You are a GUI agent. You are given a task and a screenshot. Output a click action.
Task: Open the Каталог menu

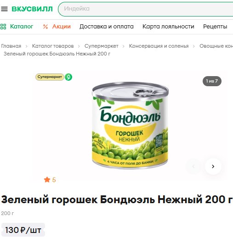pos(22,27)
